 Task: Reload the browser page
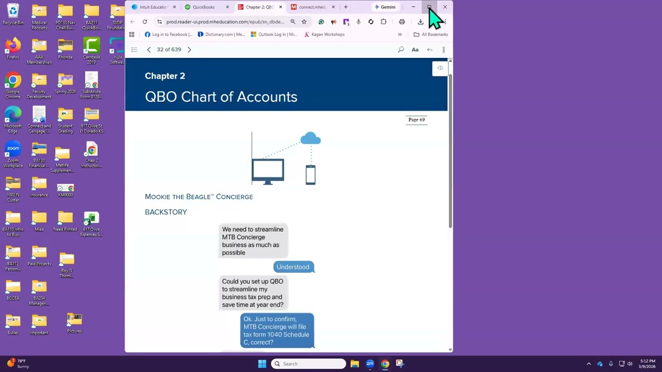[x=145, y=22]
